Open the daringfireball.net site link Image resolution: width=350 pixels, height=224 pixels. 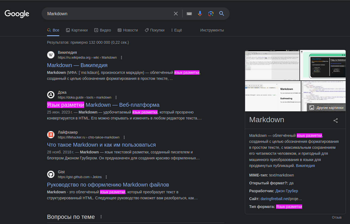click(x=281, y=199)
